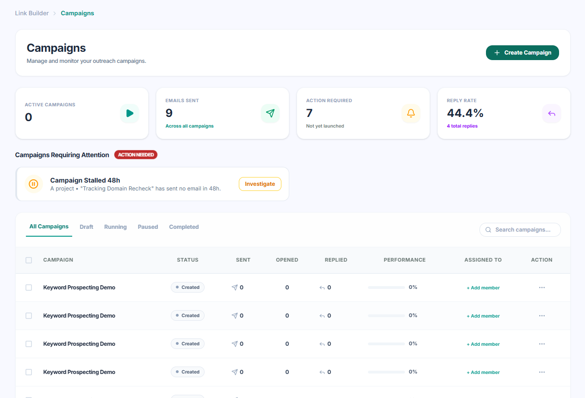Click the PERFORMANCE column header
This screenshot has height=398, width=585.
coord(405,260)
